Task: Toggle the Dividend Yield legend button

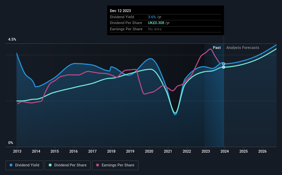Action: [x=24, y=165]
